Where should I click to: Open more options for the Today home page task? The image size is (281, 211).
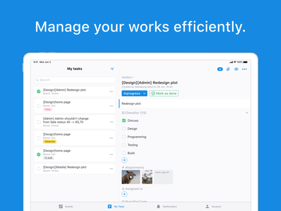(x=111, y=106)
